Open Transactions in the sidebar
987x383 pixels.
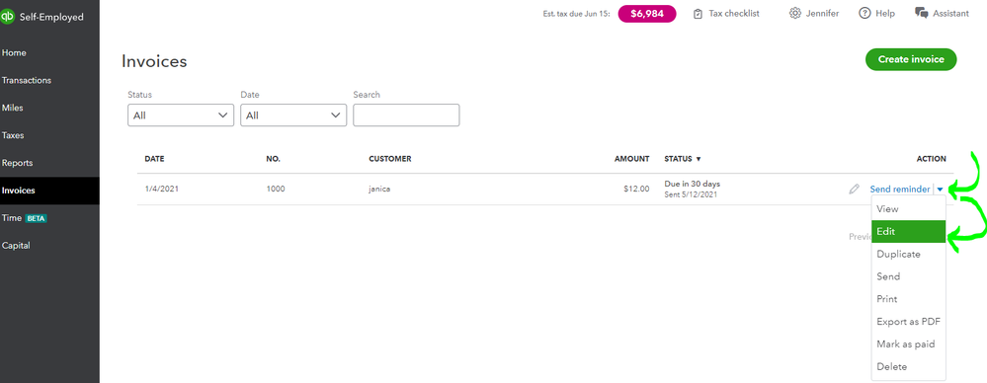49,81
